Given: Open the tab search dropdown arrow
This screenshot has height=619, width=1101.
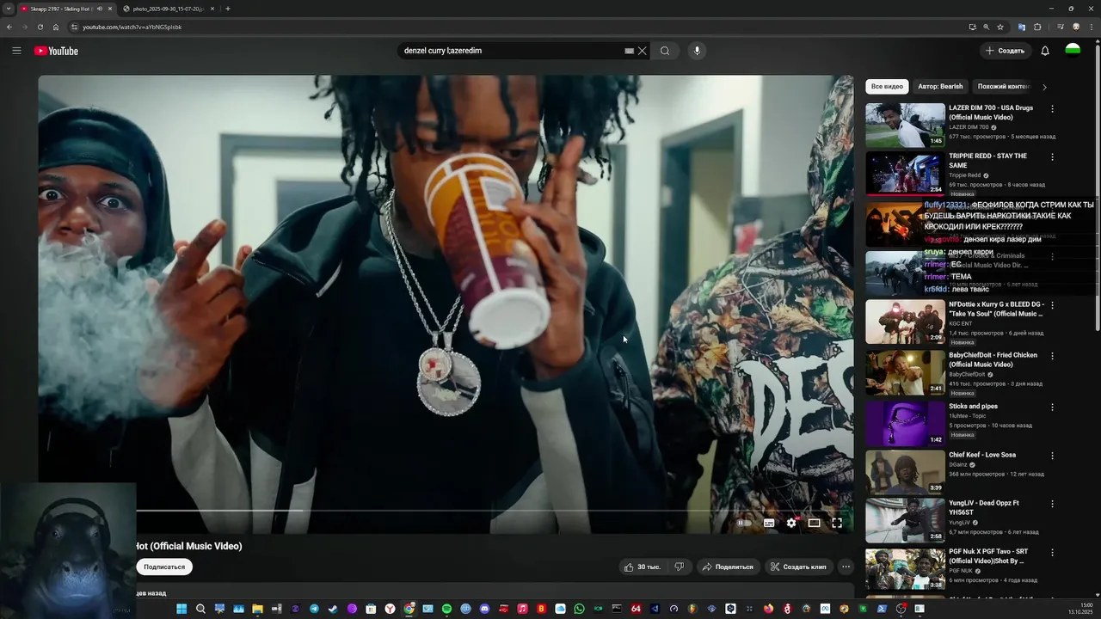Looking at the screenshot, I should [8, 9].
